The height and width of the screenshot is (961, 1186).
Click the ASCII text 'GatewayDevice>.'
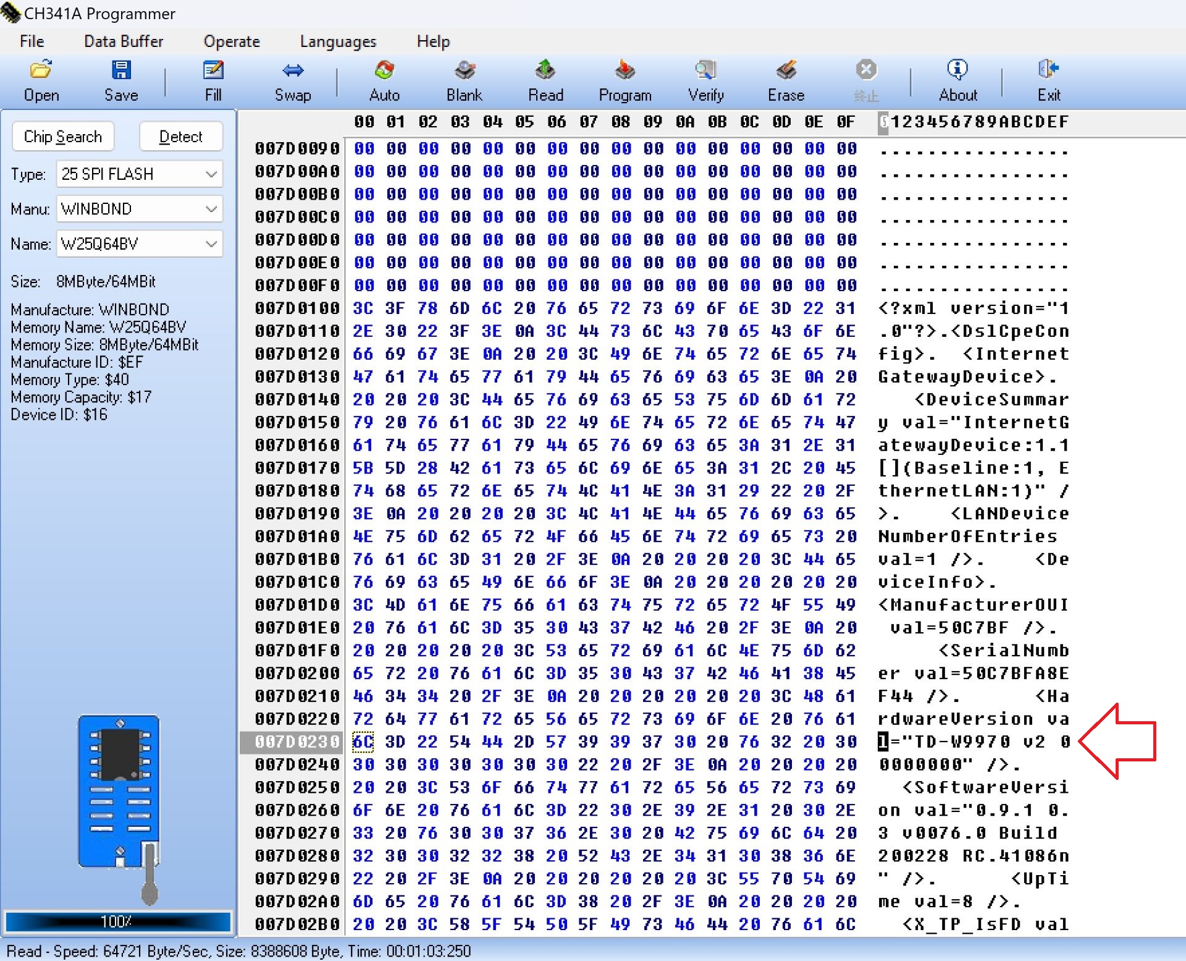coord(967,377)
